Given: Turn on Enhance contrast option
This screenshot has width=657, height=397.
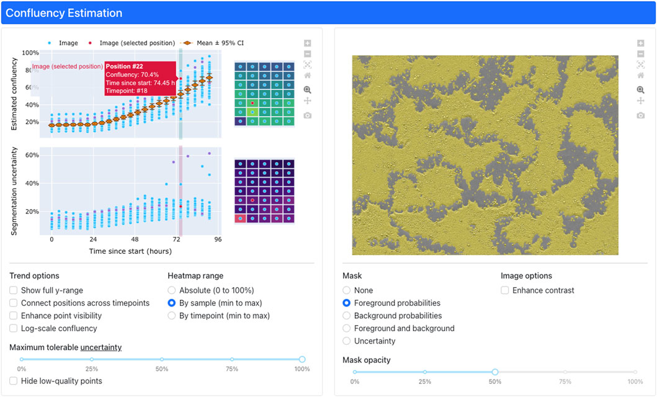Looking at the screenshot, I should point(505,290).
